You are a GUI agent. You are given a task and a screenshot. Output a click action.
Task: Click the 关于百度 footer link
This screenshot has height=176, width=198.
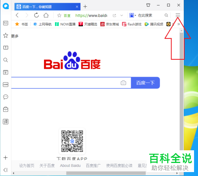click(47, 166)
